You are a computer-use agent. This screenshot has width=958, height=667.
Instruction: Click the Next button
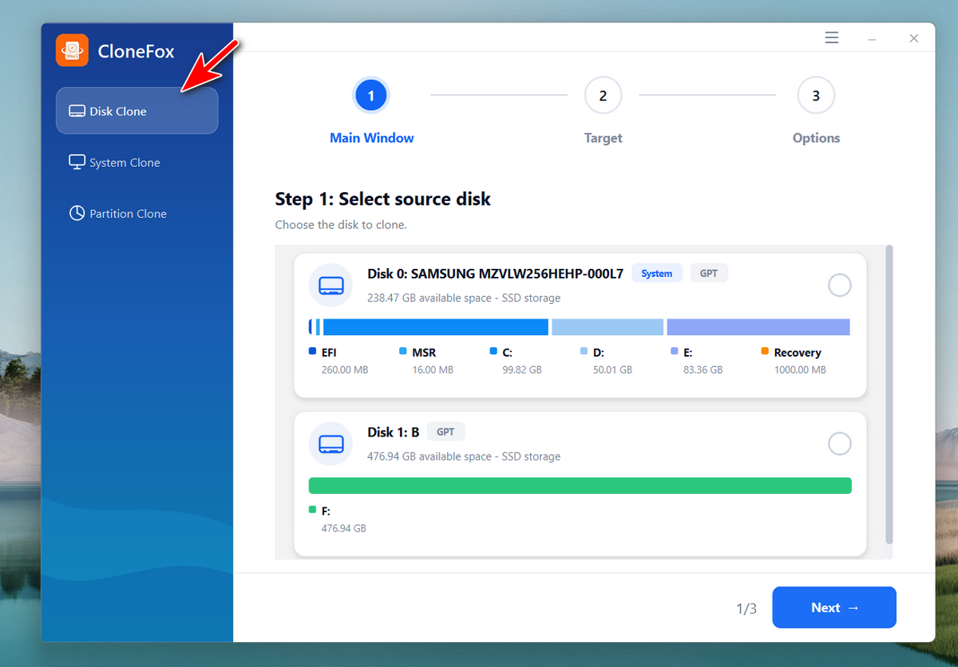(x=834, y=608)
